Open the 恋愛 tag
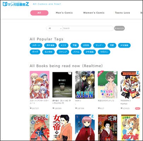 pyautogui.click(x=112, y=45)
